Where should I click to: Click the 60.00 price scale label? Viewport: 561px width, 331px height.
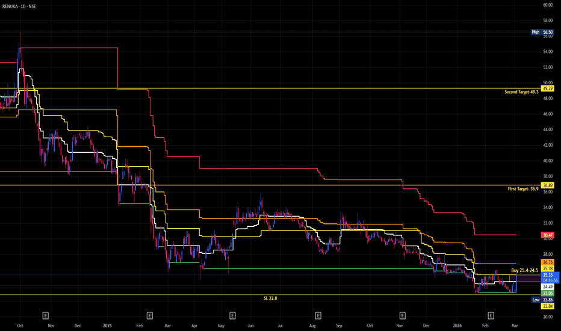[548, 5]
